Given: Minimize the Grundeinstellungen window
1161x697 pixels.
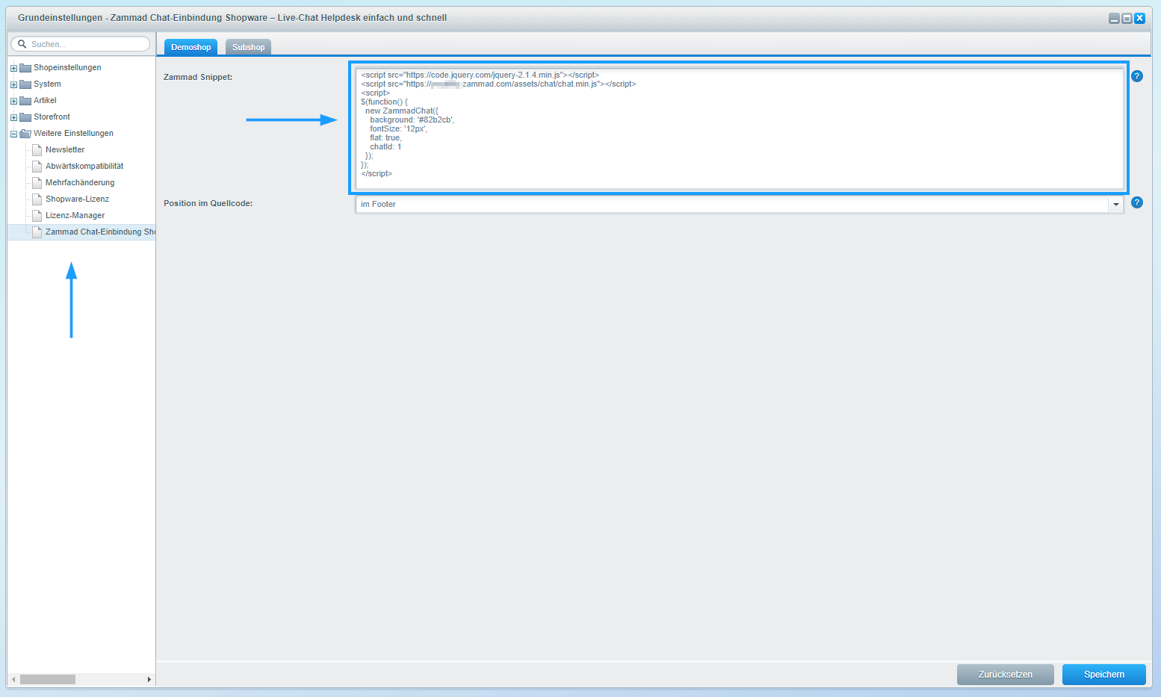Looking at the screenshot, I should (1114, 18).
